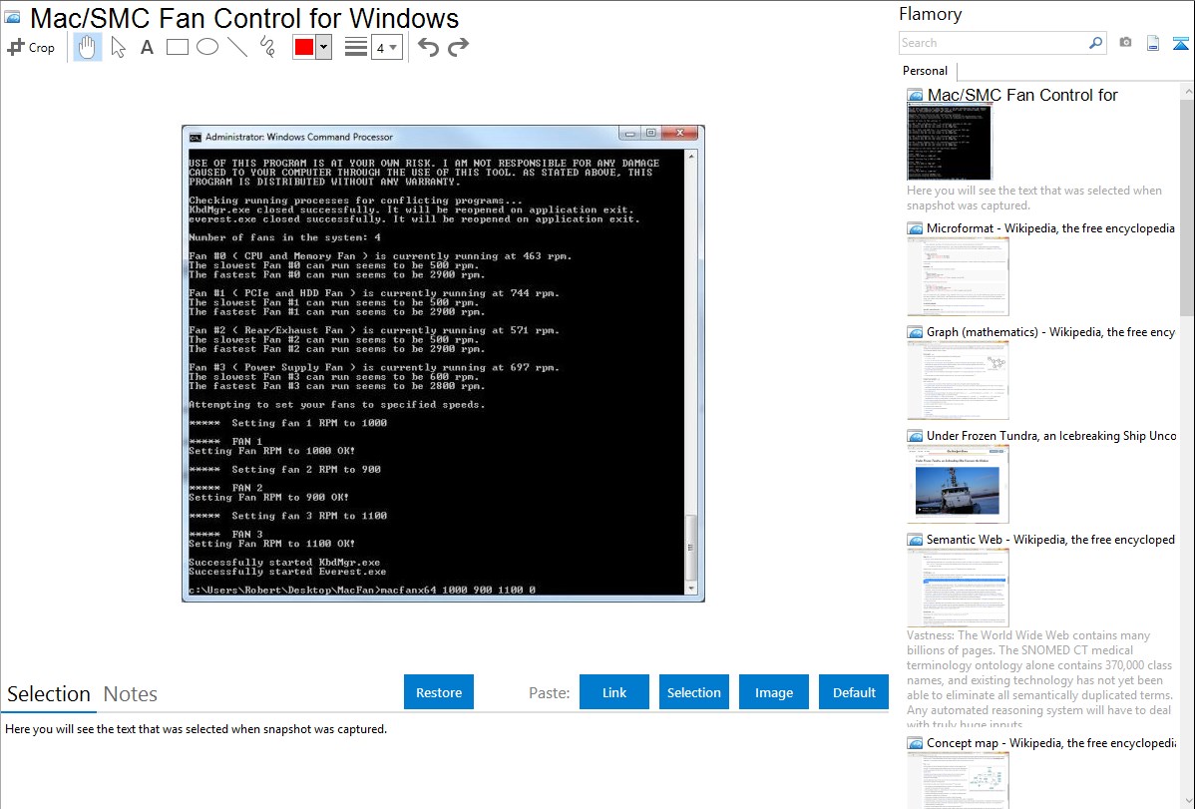
Task: Expand the annotation color dropdown arrow
Action: 323,47
